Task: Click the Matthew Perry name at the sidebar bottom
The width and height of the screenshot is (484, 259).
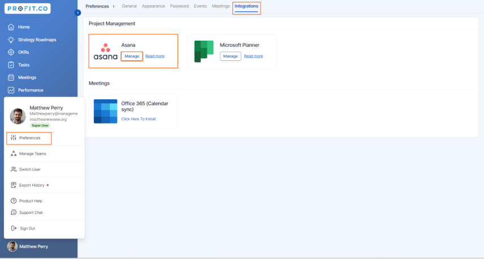Action: pos(34,247)
